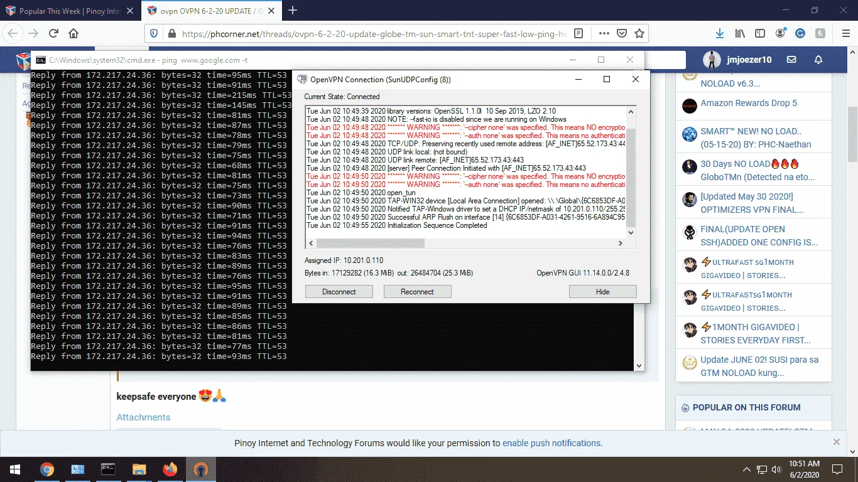Click Firefox's Forward arrow button
This screenshot has height=482, width=858.
[33, 33]
